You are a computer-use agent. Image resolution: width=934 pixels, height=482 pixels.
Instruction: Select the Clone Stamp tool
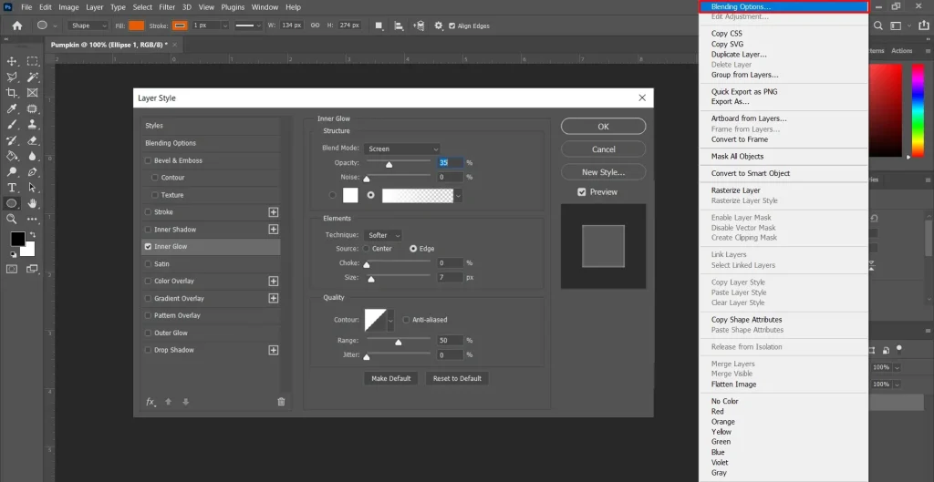[x=32, y=124]
